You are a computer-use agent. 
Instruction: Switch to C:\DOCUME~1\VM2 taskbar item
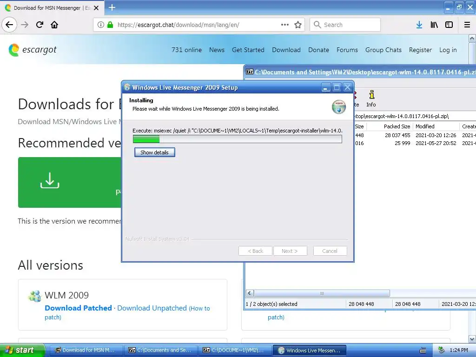click(235, 350)
